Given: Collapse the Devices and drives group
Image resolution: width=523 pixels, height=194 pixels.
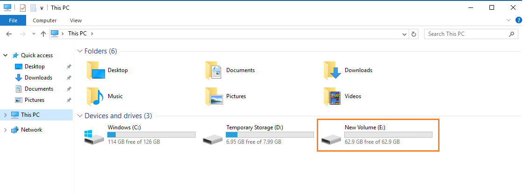Looking at the screenshot, I should (79, 116).
